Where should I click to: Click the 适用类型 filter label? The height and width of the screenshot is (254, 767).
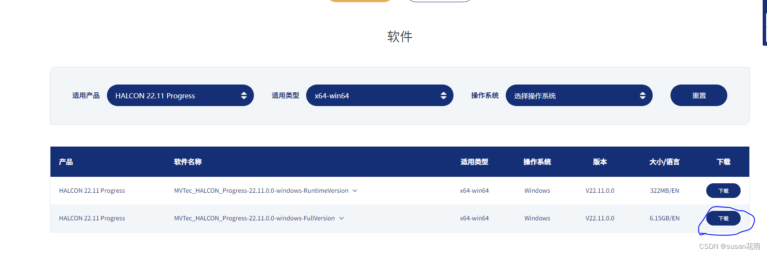[285, 95]
